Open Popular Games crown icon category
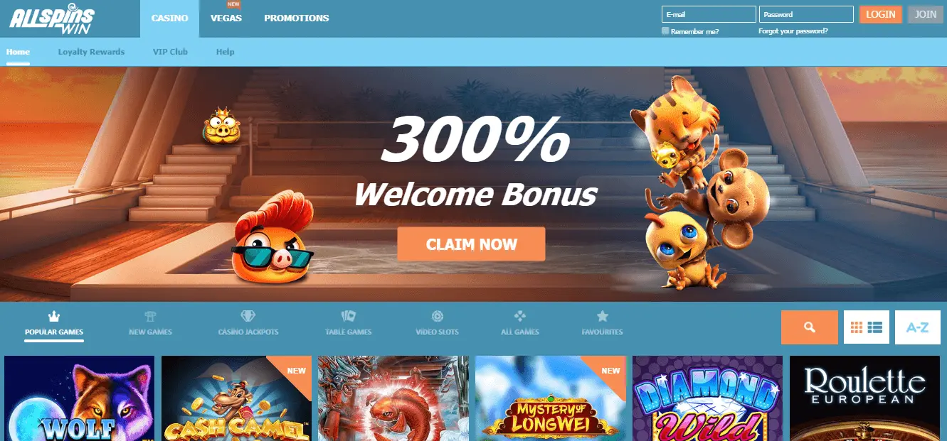Image resolution: width=947 pixels, height=441 pixels. [x=53, y=316]
